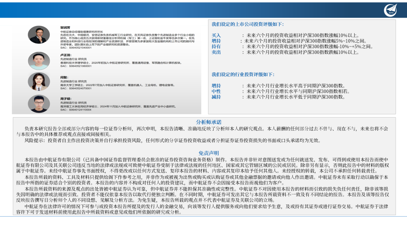Click the title 中航证券总经理助理兼研究所所长
The image size is (407, 229).
(x=81, y=32)
